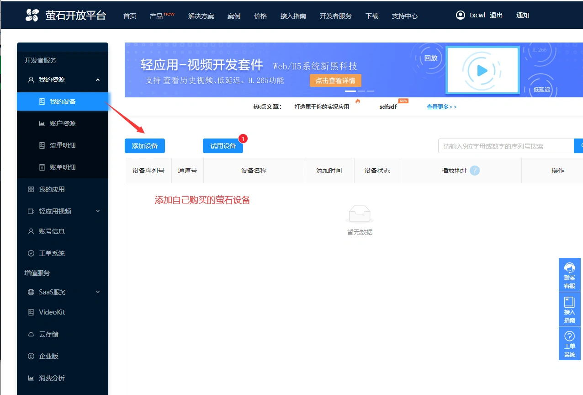The width and height of the screenshot is (583, 395).
Task: Click the 退出 logout link
Action: (x=496, y=15)
